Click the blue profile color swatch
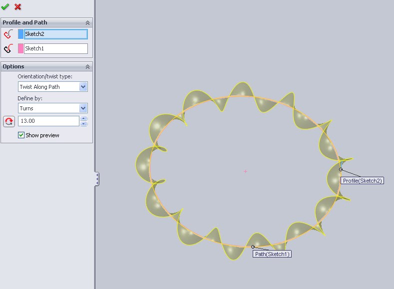The image size is (394, 289). pyautogui.click(x=20, y=34)
